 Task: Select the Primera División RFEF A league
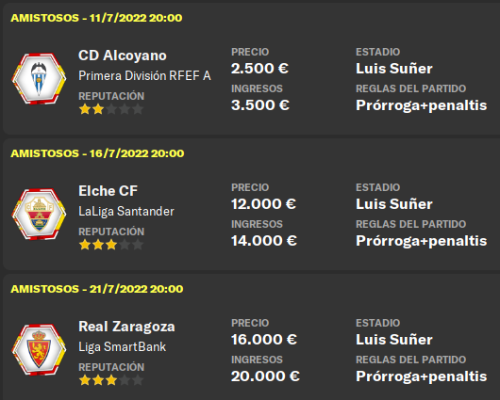point(144,75)
